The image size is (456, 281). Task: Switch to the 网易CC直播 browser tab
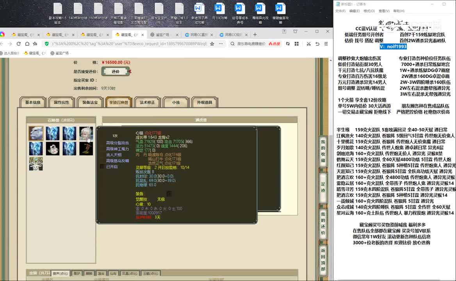[x=198, y=35]
